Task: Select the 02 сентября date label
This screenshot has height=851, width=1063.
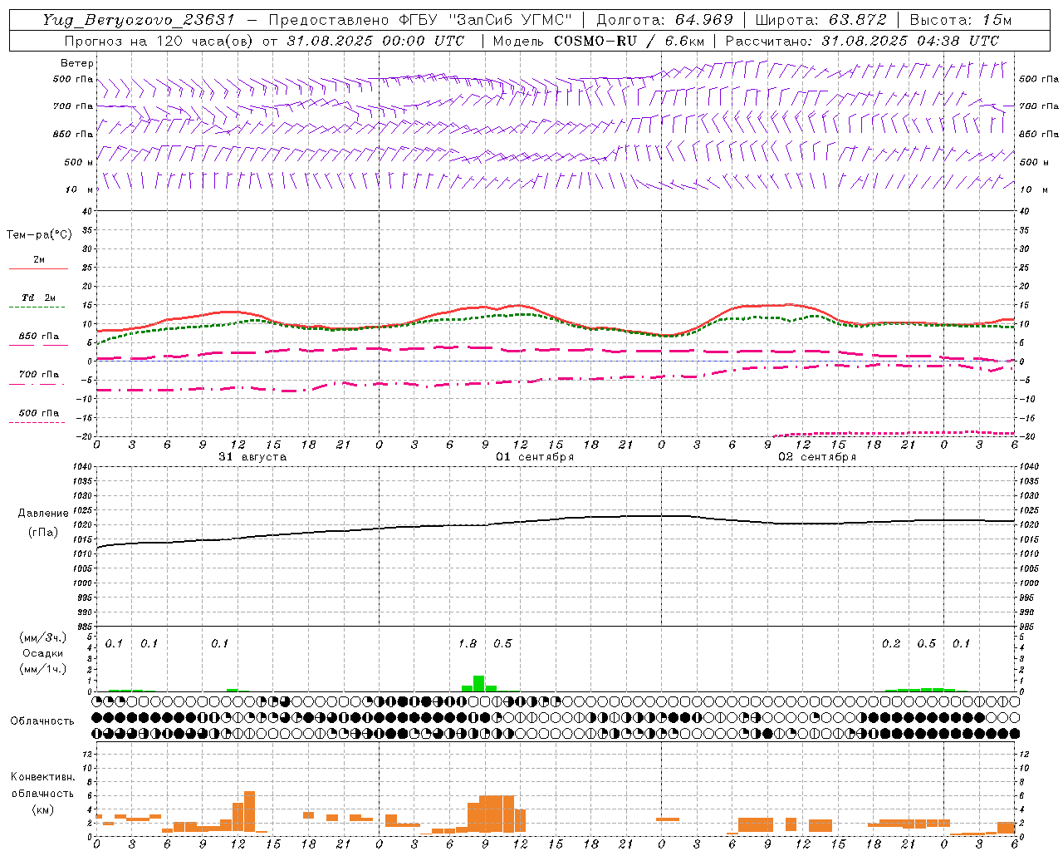Action: coord(817,457)
